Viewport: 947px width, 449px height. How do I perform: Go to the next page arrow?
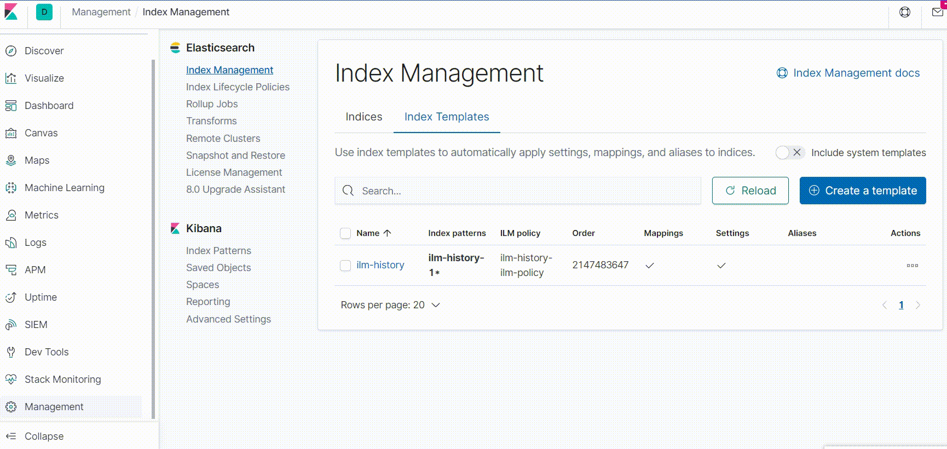point(918,305)
